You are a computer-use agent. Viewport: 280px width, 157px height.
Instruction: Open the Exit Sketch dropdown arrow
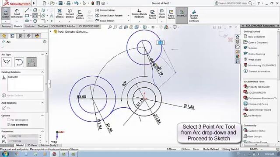point(6,21)
